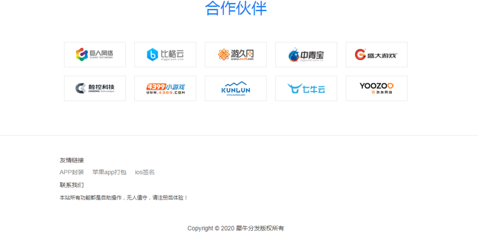Click the 合作伙伴 section heading
The height and width of the screenshot is (250, 478).
[x=236, y=8]
